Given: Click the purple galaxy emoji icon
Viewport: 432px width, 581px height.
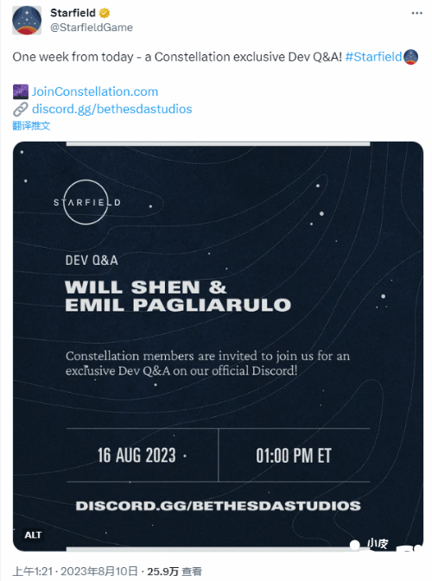Looking at the screenshot, I should click(x=21, y=92).
